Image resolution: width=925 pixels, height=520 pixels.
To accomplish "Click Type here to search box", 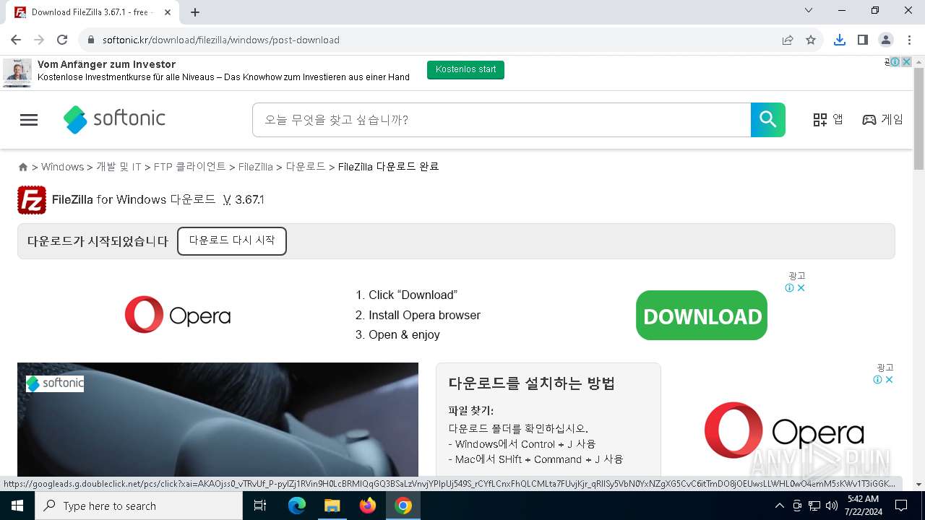I will (x=139, y=506).
